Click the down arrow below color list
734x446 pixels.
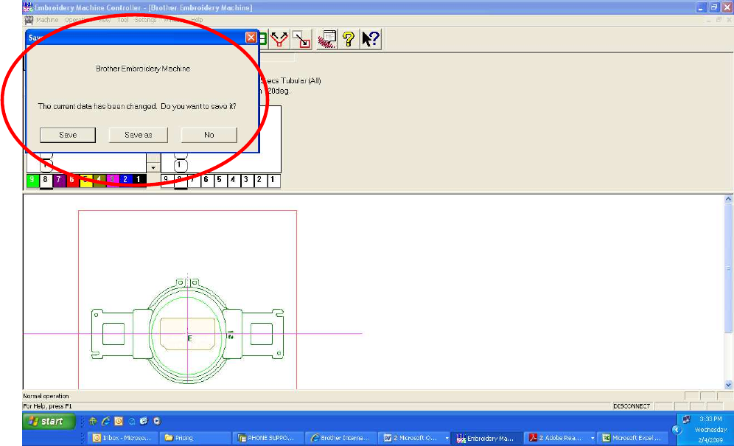[x=153, y=167]
